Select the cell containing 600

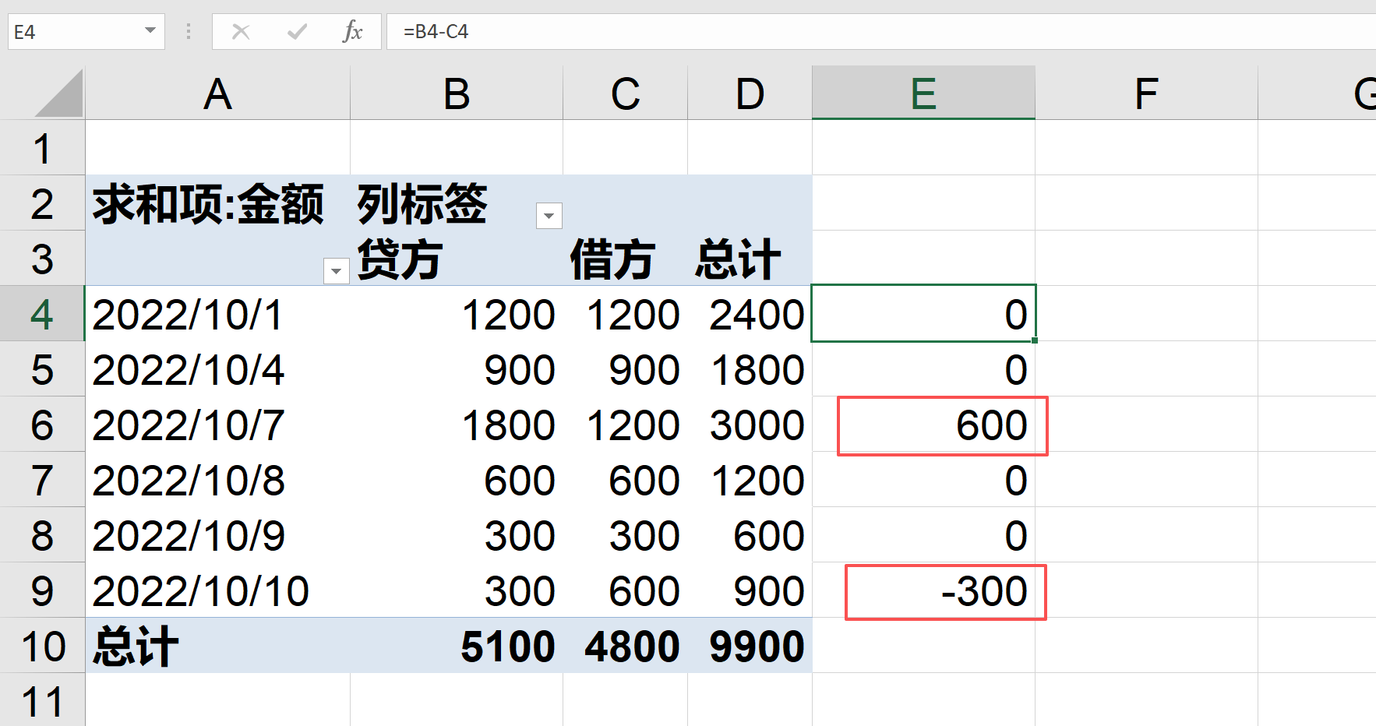[943, 425]
